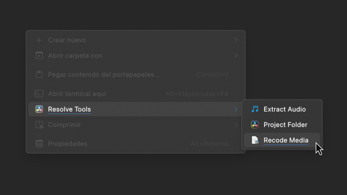Click the document icon beside Recode Media
Screen dimensions: 347x195
(255, 140)
